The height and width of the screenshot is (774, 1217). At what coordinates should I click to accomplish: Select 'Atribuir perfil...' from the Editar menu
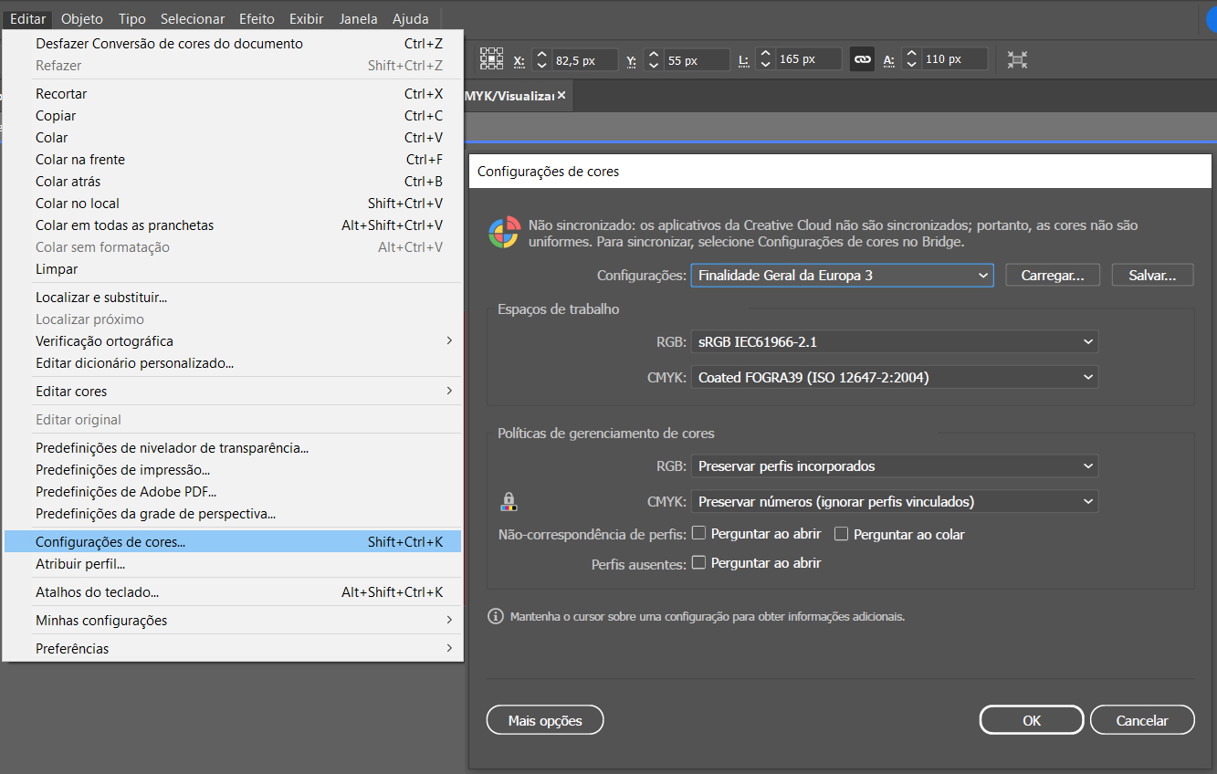pyautogui.click(x=80, y=564)
